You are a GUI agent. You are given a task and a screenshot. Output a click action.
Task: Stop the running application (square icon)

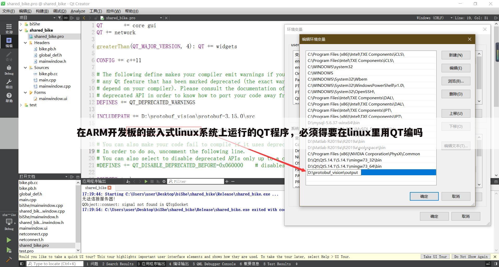[x=152, y=181]
